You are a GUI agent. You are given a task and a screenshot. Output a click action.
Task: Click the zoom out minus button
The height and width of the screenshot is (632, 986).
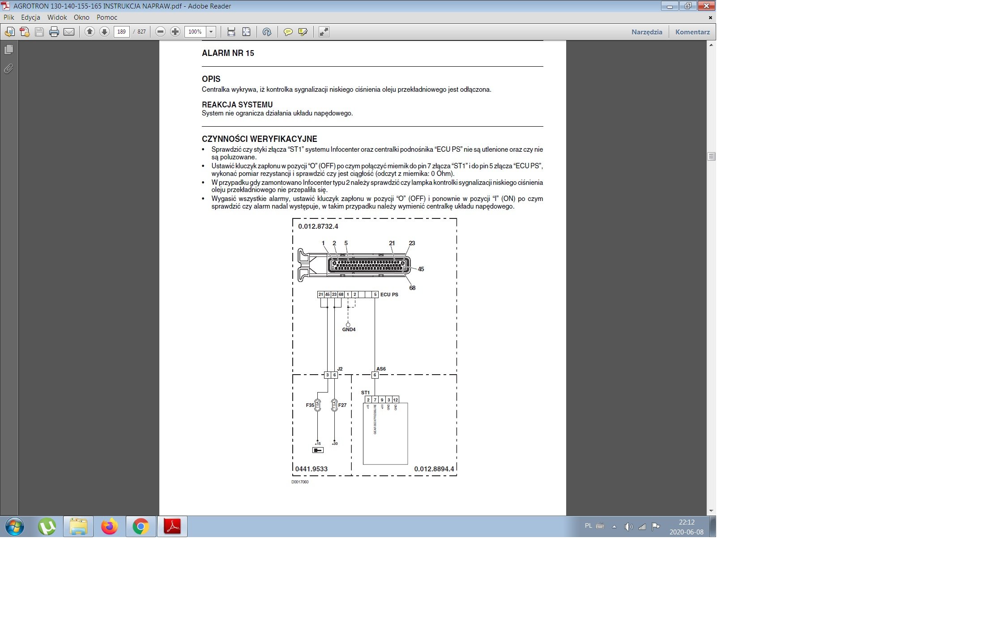click(x=160, y=32)
